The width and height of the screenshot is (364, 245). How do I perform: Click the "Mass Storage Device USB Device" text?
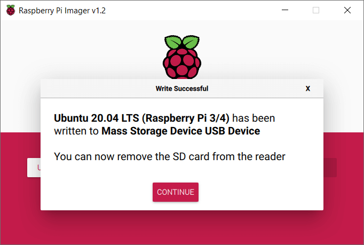tap(181, 131)
